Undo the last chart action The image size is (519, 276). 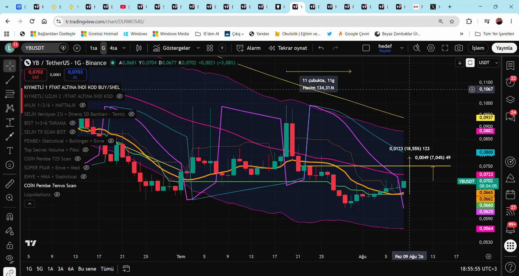(x=321, y=48)
